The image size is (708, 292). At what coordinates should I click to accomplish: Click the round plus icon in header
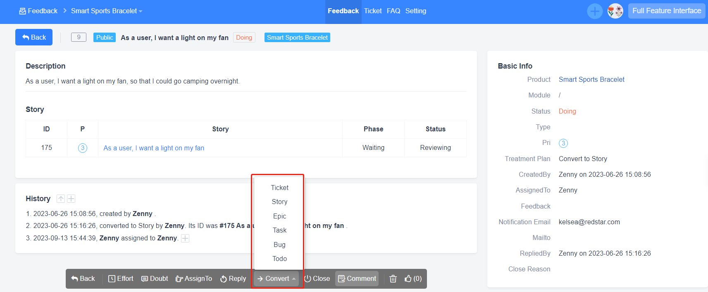coord(595,11)
